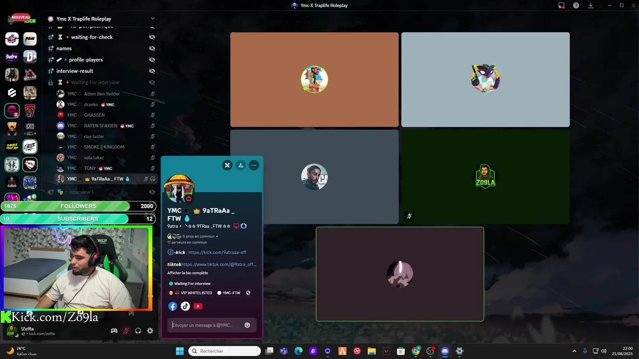Open File Explorer from taskbar
This screenshot has width=639, height=359.
pos(371,351)
